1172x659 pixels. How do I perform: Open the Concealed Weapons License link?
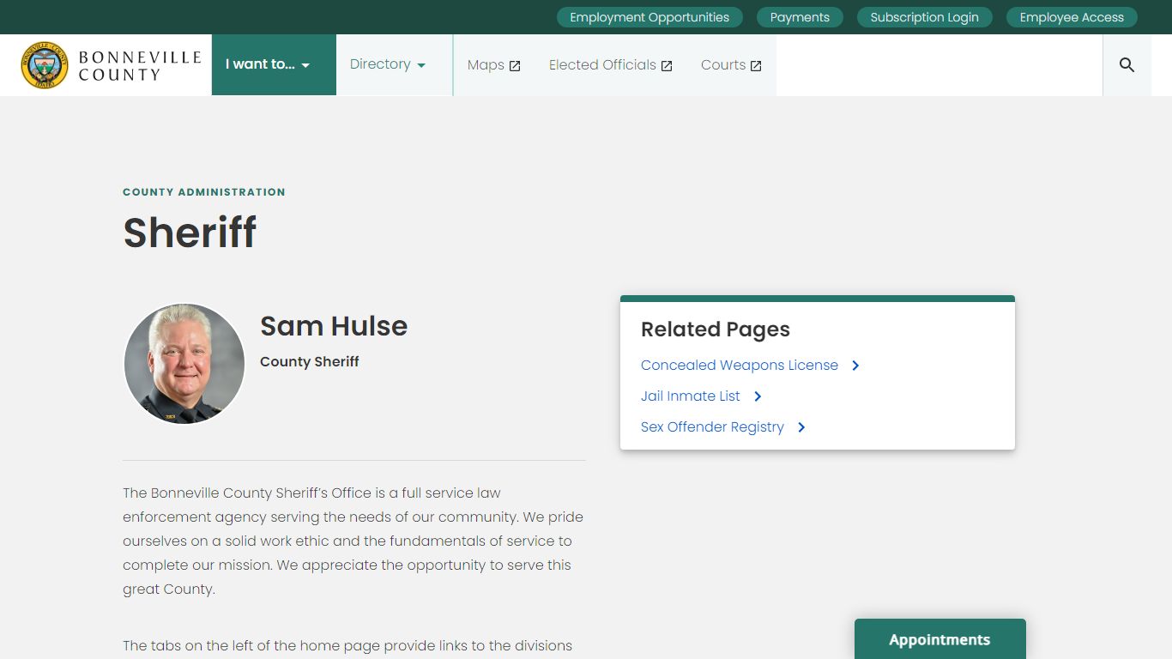tap(739, 366)
